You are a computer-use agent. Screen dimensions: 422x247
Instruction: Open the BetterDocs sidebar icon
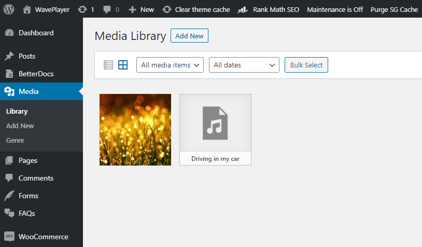point(9,74)
